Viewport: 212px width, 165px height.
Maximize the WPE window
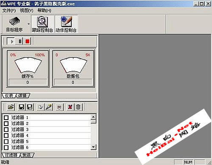201,4
